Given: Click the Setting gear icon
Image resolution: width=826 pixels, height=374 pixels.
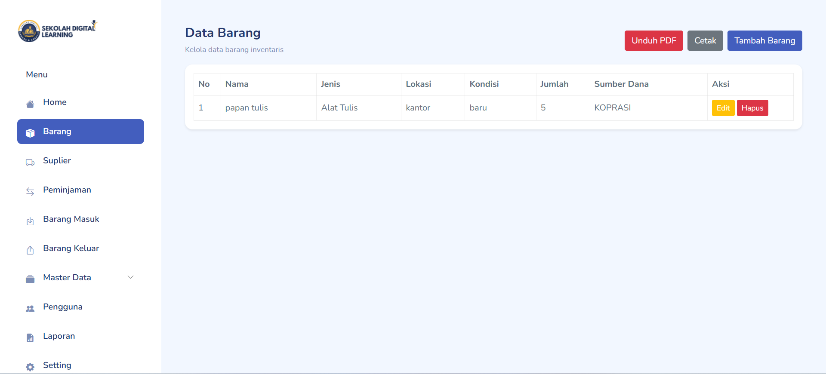Looking at the screenshot, I should [30, 367].
